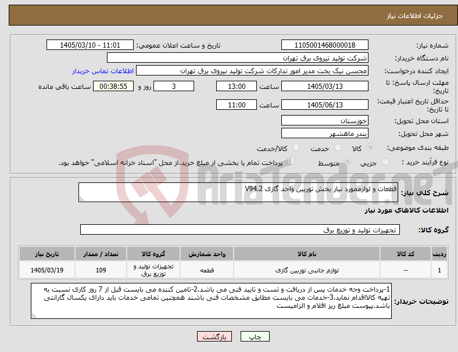Click buyer name field شرکت تولید نیروی برق تهران

click(238, 58)
